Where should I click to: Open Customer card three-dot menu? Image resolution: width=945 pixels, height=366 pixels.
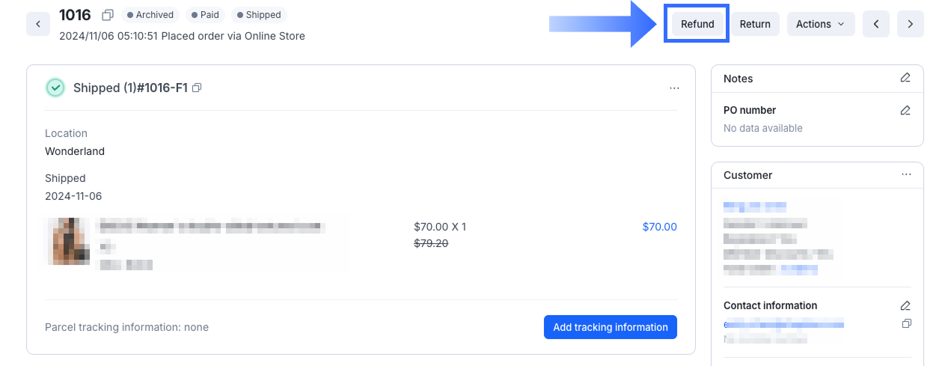click(906, 174)
